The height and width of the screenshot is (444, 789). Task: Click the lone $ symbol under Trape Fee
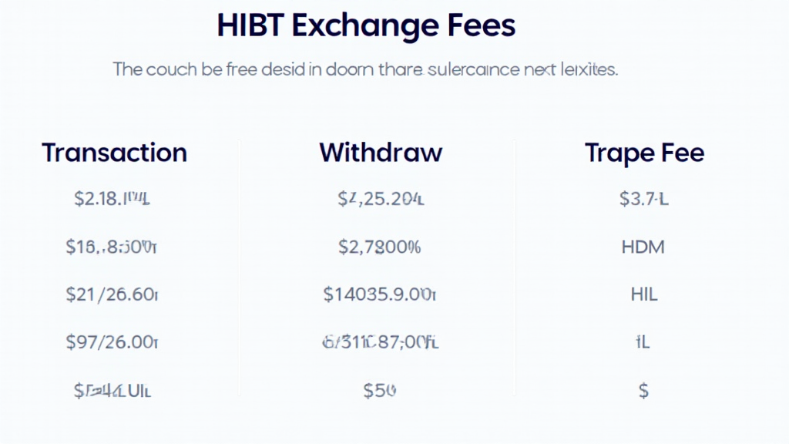644,391
